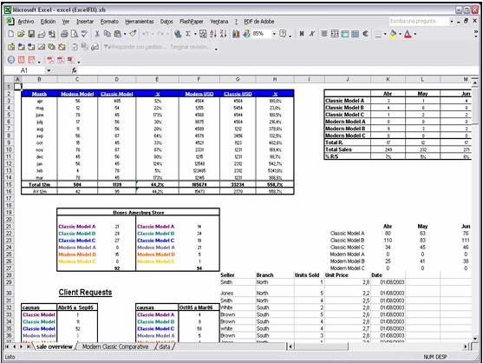Open Print Preview from the toolbar
Viewport: 483px width, 363px height.
(x=75, y=34)
